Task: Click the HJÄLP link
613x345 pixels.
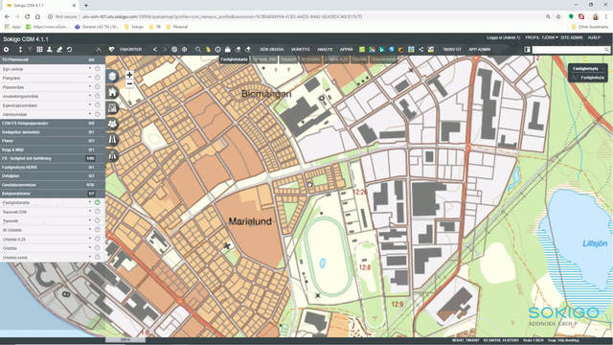Action: pyautogui.click(x=594, y=37)
